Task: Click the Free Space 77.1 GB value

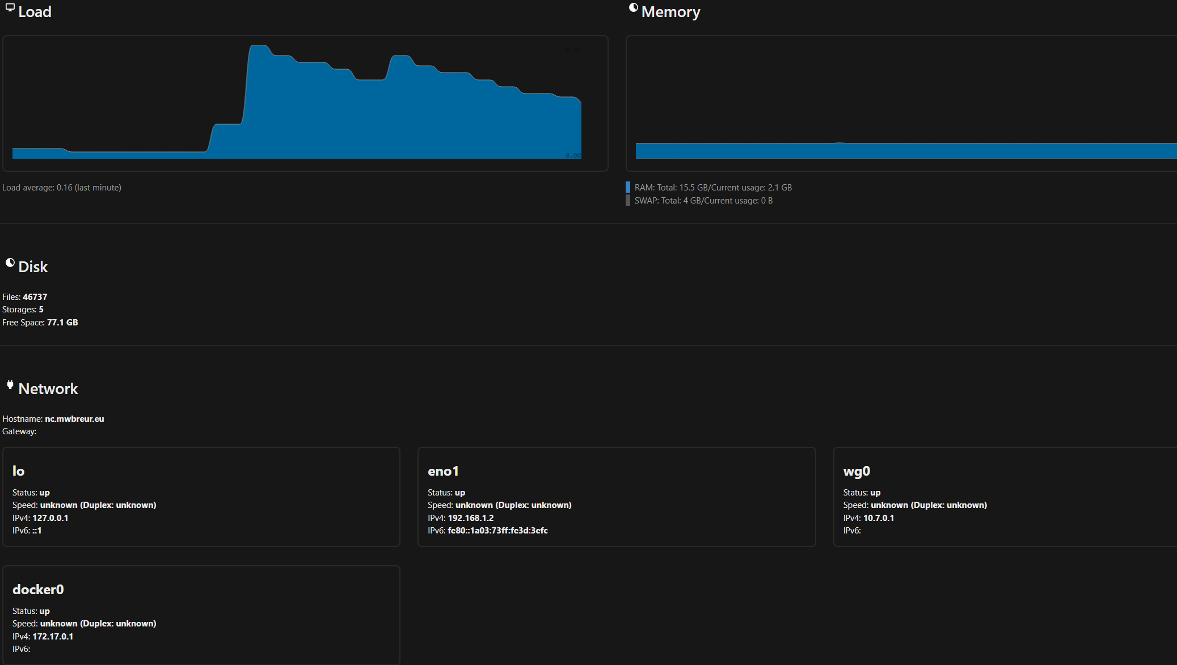Action: 62,323
